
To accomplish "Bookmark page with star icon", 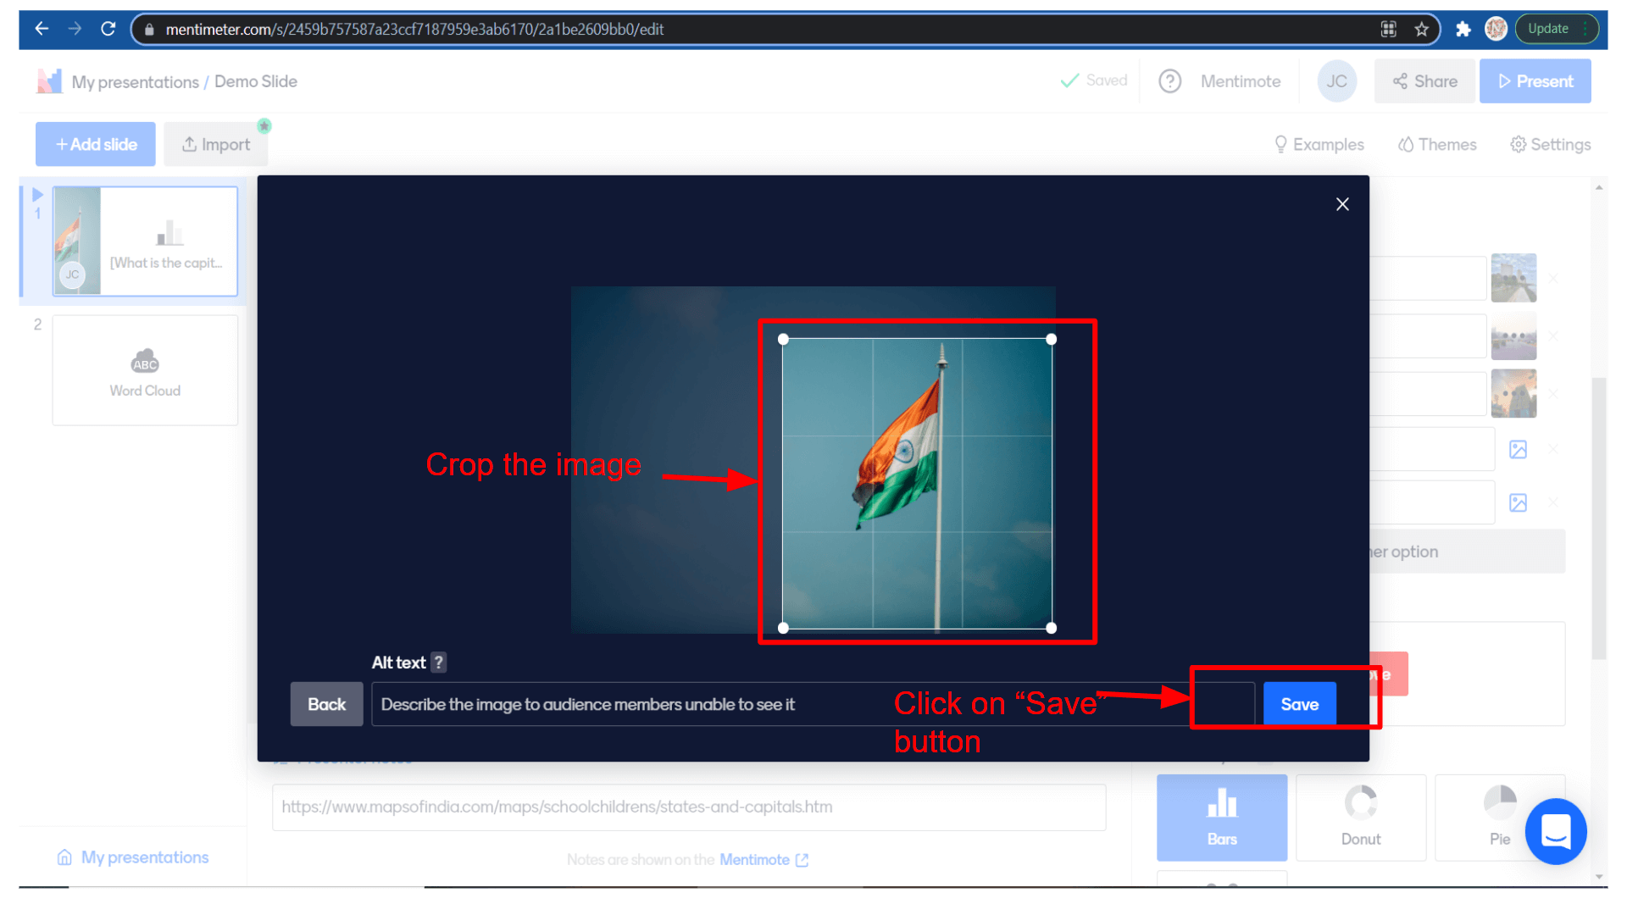I will [1421, 29].
